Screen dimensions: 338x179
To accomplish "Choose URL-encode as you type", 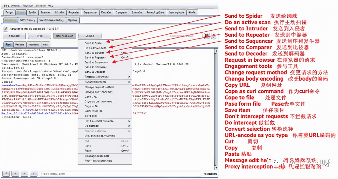I will point(105,136).
